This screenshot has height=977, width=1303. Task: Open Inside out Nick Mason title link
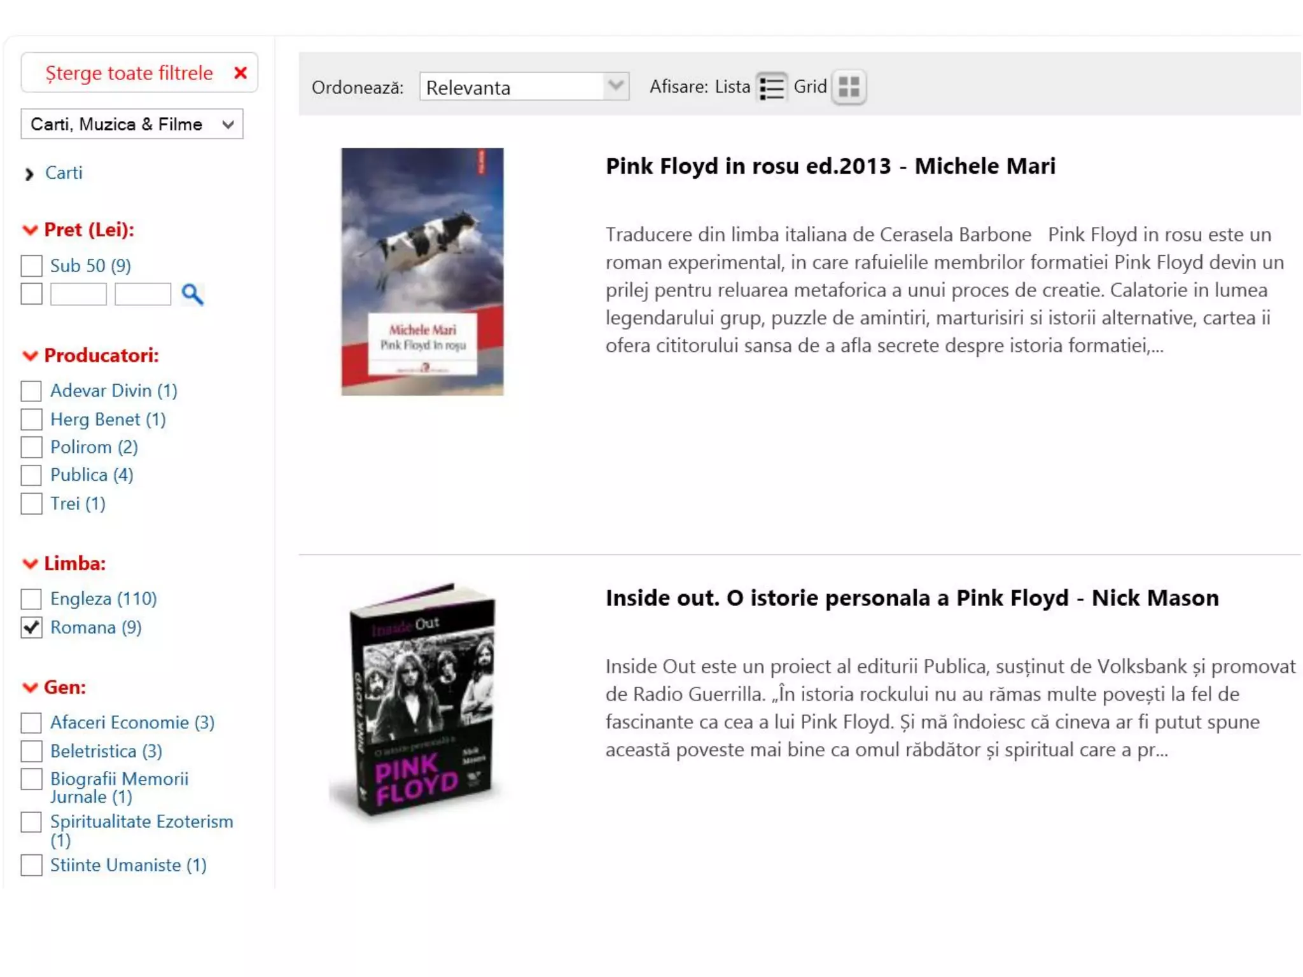point(912,598)
